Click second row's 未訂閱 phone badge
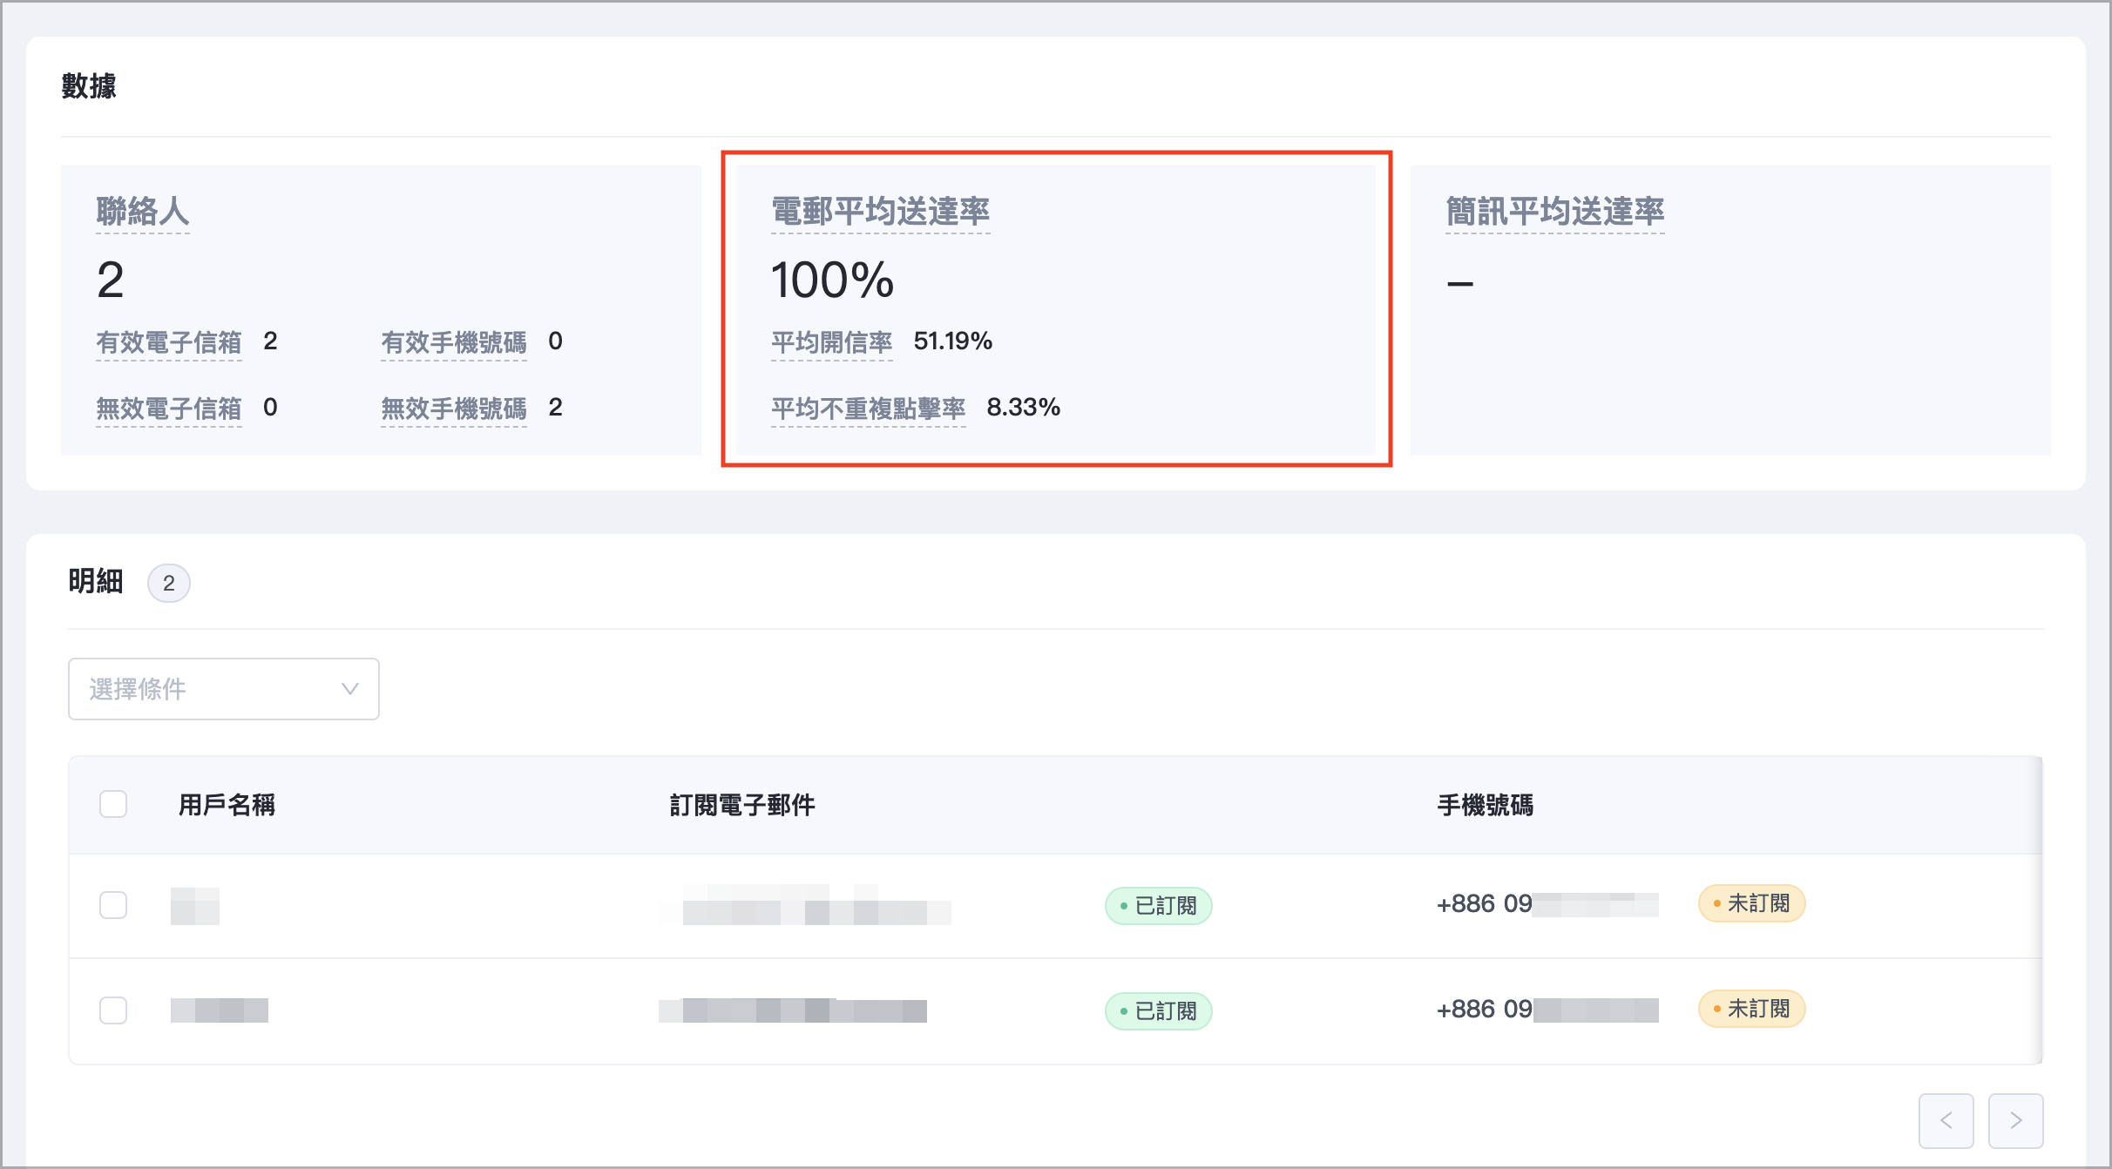The width and height of the screenshot is (2112, 1169). [1751, 1009]
